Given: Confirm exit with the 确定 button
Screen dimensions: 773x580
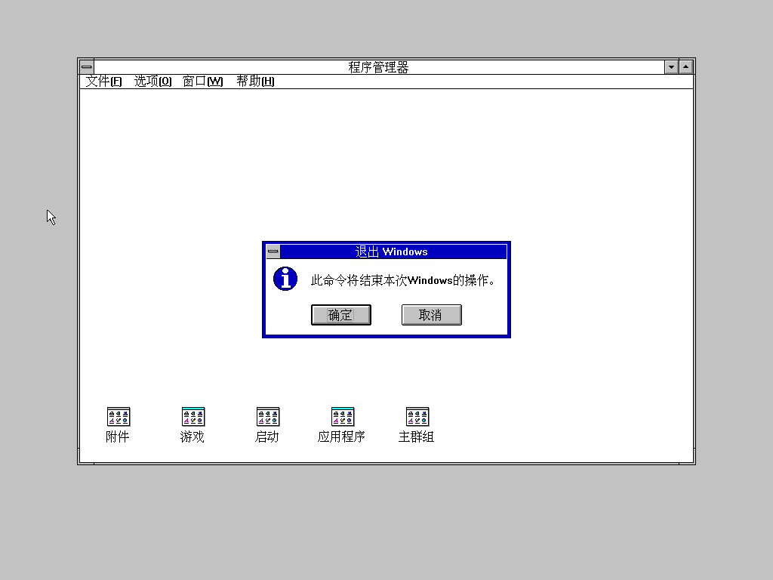Looking at the screenshot, I should pyautogui.click(x=341, y=315).
